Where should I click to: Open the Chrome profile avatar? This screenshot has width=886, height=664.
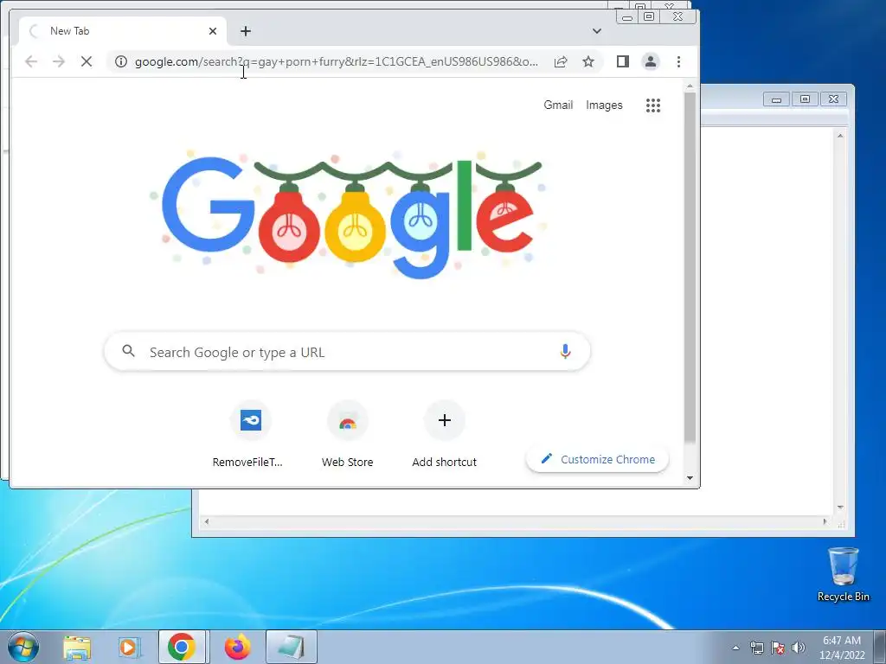click(x=651, y=61)
